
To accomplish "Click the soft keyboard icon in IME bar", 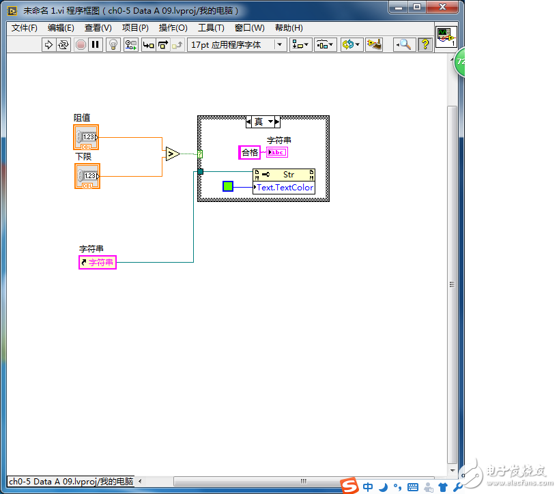I will [413, 487].
